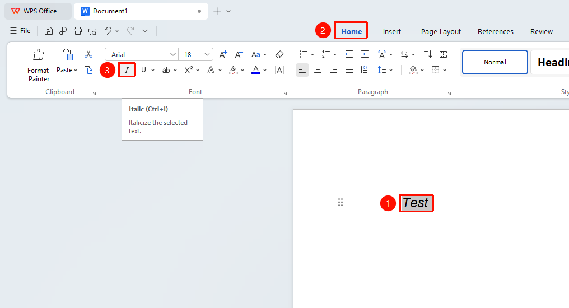This screenshot has height=308, width=569.
Task: Toggle Underline formatting button
Action: point(144,70)
